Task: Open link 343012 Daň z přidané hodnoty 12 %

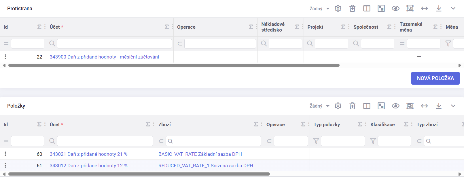Action: click(x=88, y=166)
